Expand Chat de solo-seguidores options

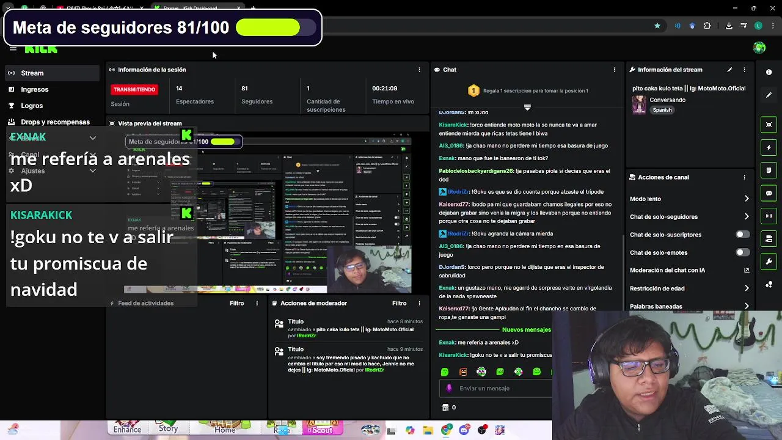coord(747,216)
